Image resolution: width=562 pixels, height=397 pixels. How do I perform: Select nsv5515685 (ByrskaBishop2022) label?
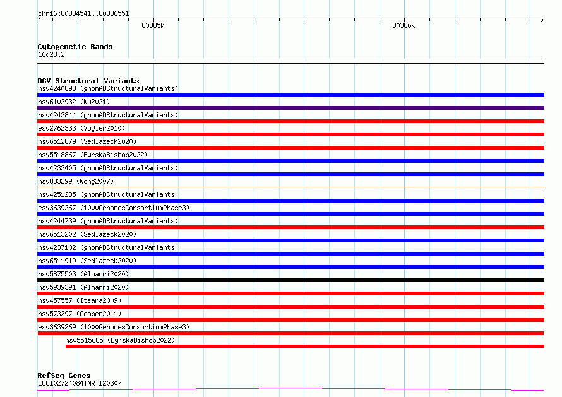(x=120, y=340)
